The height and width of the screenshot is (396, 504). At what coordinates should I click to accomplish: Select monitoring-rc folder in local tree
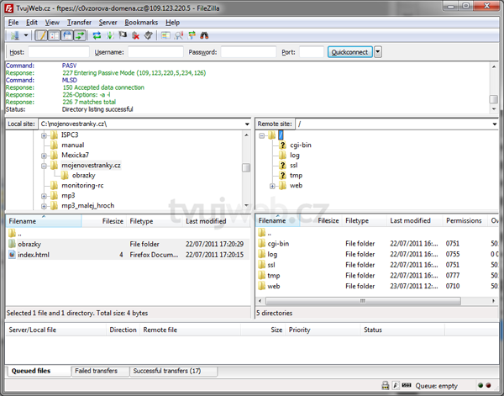pyautogui.click(x=82, y=185)
